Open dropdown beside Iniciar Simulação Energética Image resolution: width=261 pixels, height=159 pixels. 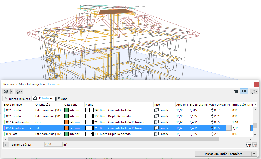(255, 154)
